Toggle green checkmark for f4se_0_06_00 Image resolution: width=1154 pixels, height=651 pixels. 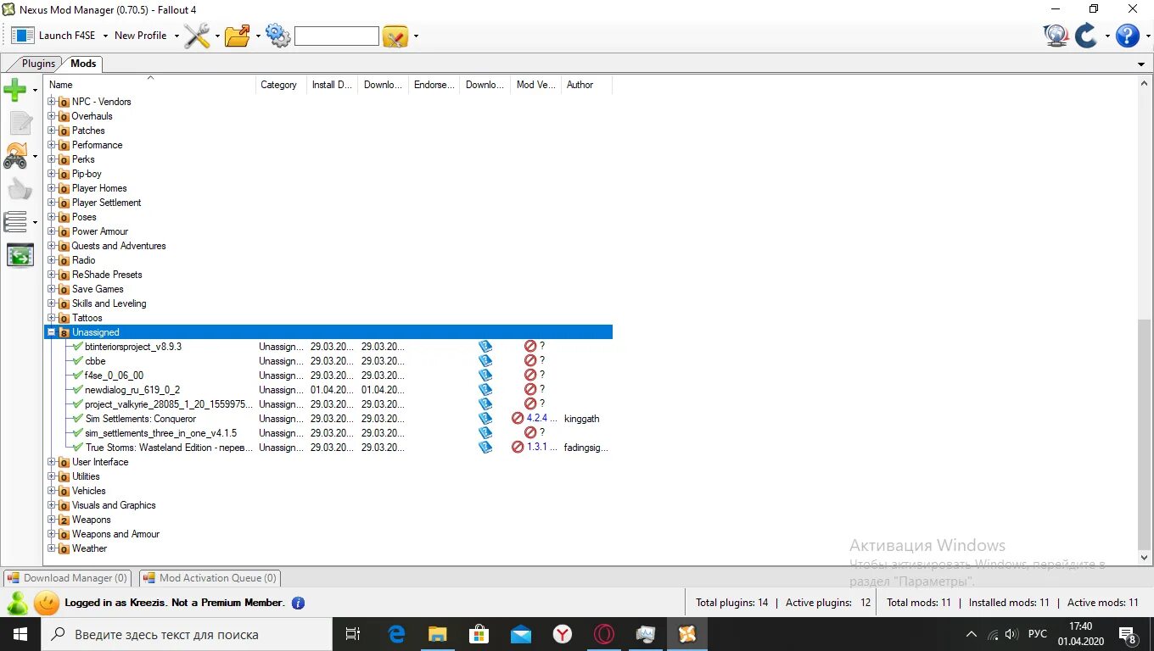click(78, 376)
